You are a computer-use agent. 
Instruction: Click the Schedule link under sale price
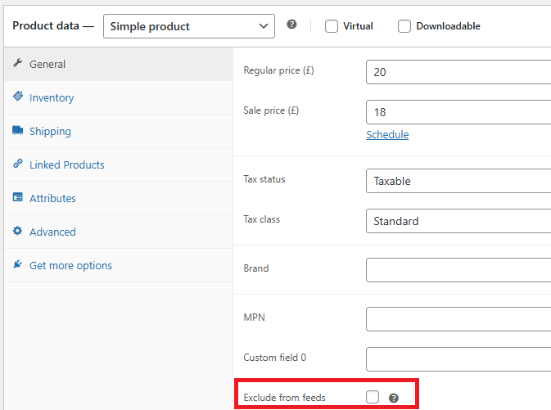coord(387,134)
